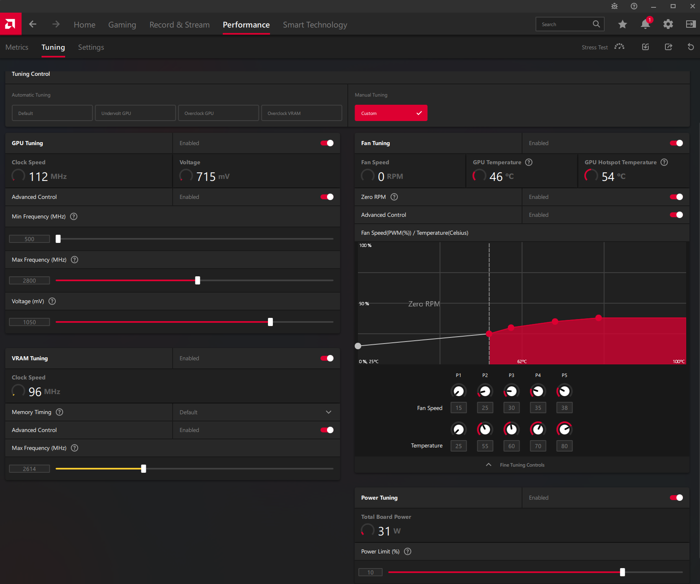
Task: Go back with the left arrow
Action: [33, 24]
